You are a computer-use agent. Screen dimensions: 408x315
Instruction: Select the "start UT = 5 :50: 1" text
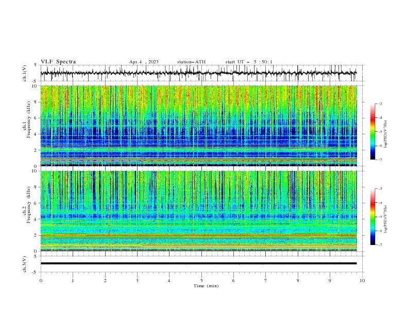point(249,62)
